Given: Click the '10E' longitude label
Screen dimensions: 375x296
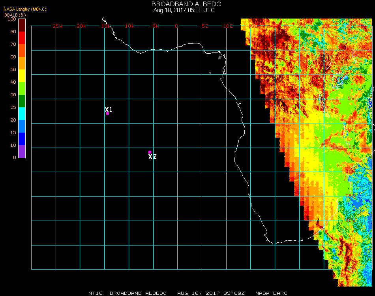Looking at the screenshot, I should coord(228,26).
